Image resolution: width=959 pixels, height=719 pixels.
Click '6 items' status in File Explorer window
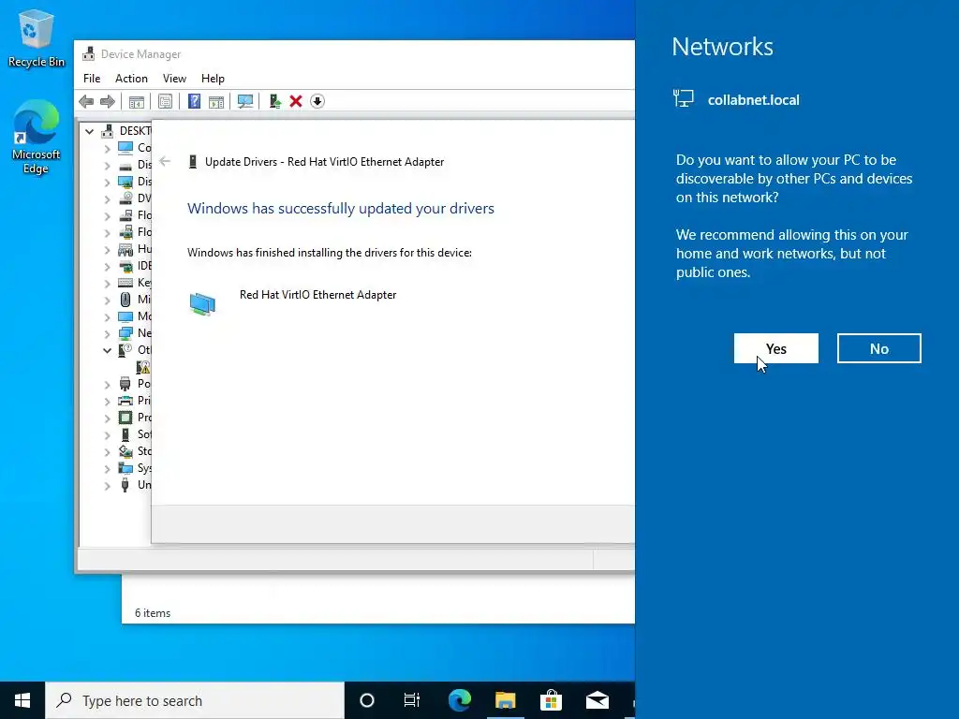153,613
